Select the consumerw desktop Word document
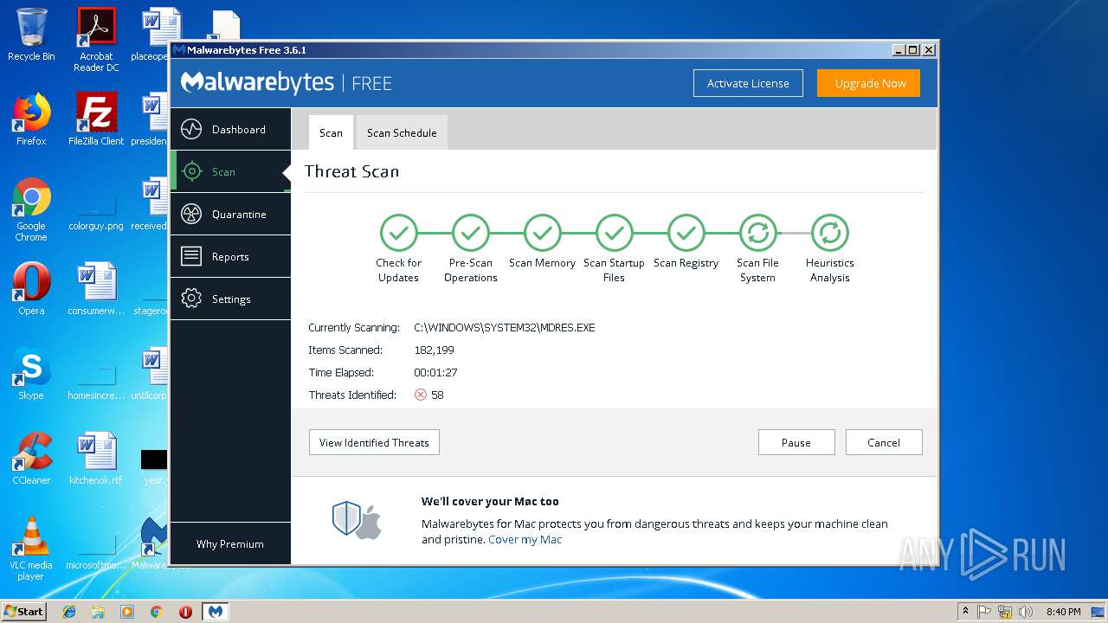This screenshot has height=623, width=1108. pyautogui.click(x=96, y=289)
